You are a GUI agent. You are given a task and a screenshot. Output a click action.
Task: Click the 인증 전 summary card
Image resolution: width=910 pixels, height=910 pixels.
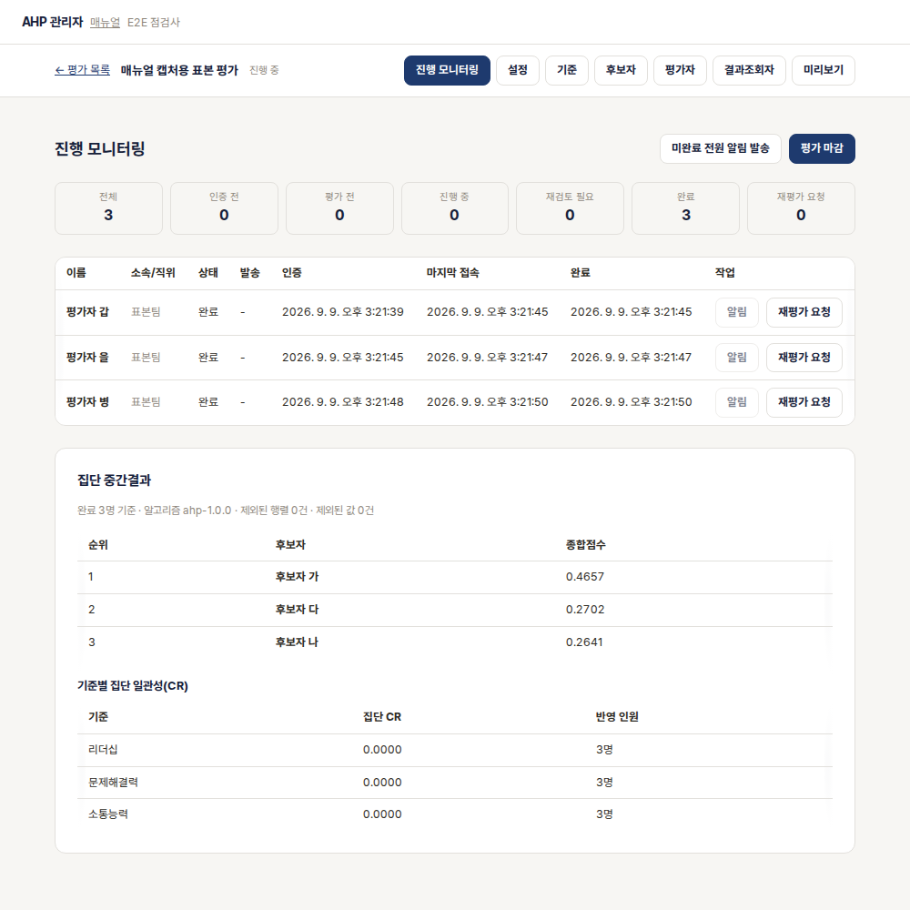point(224,208)
